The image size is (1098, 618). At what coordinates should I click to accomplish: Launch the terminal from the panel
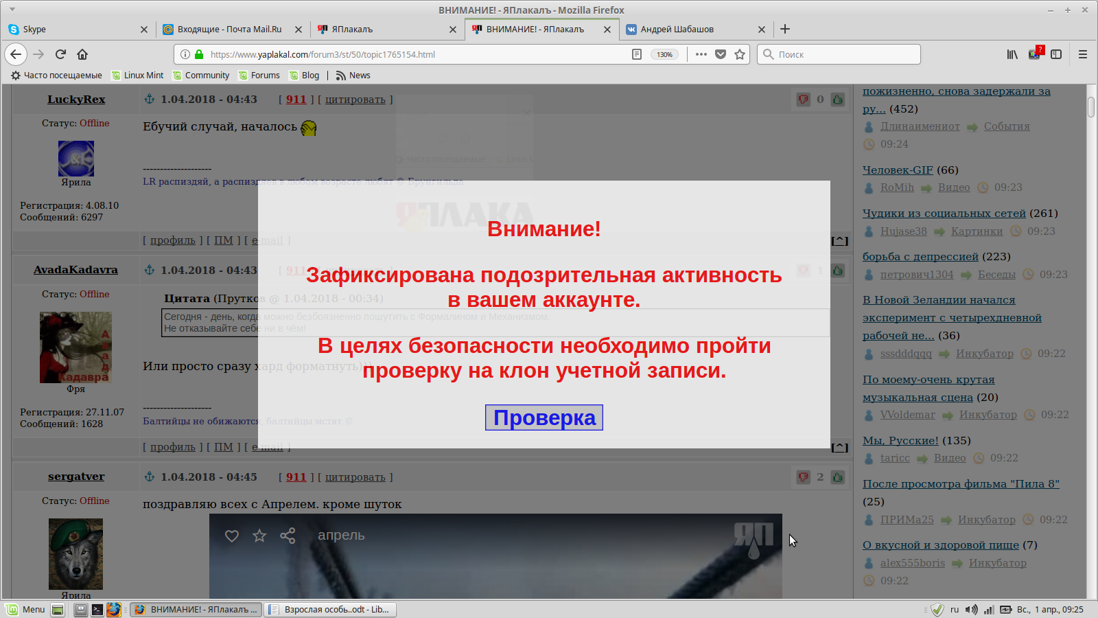97,610
